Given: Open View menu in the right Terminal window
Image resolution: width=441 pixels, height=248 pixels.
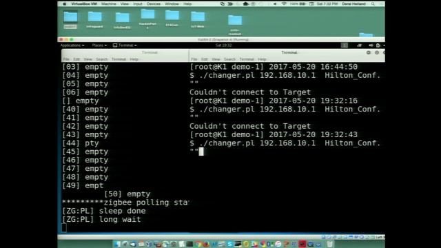Looking at the screenshot, I should coord(216,59).
